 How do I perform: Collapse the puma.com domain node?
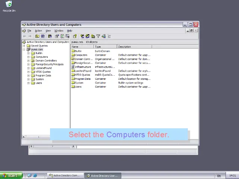tap(24, 50)
